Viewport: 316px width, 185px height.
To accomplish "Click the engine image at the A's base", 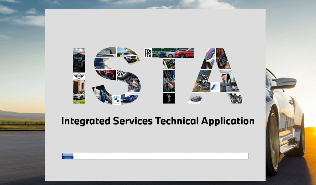I will 235,98.
